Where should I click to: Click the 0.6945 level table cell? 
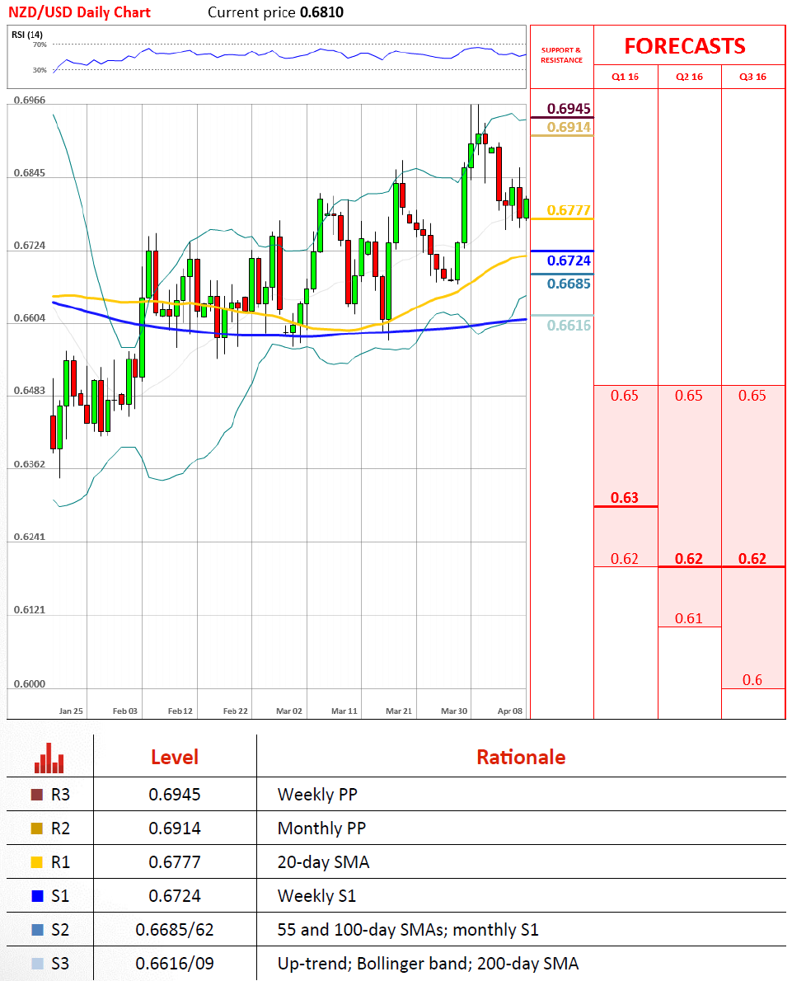[x=175, y=795]
